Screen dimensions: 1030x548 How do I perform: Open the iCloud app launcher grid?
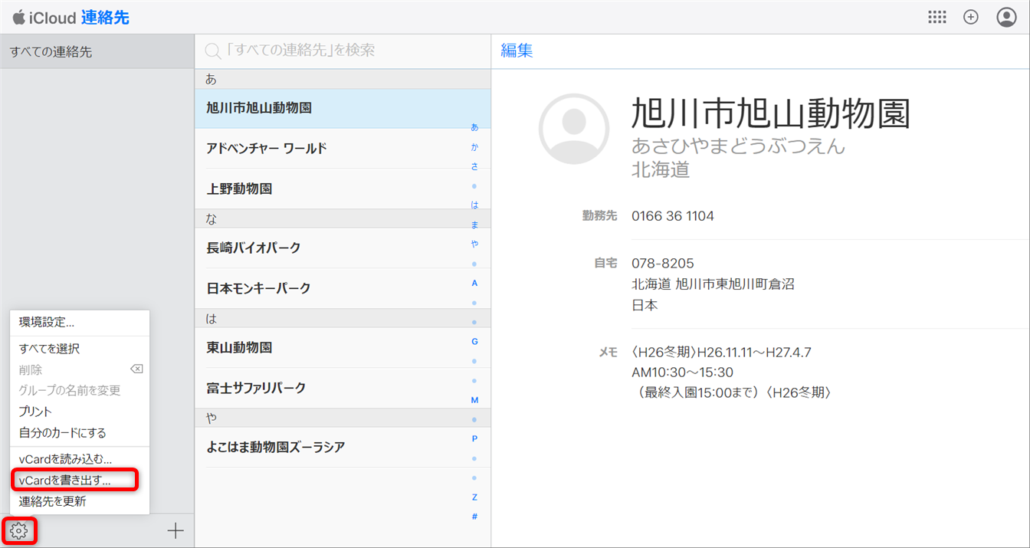[937, 17]
